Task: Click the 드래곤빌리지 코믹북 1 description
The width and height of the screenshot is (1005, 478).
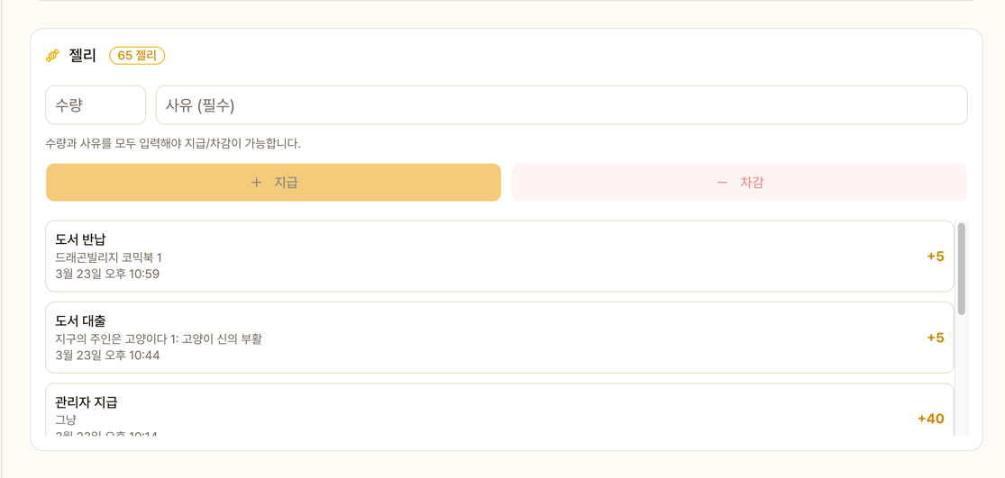Action: coord(108,257)
